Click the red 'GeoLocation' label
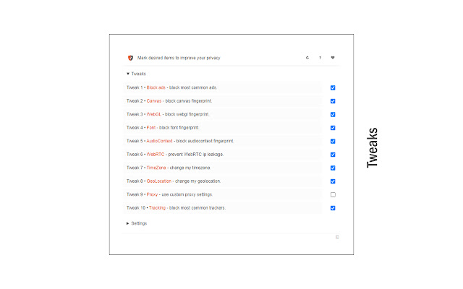This screenshot has width=463, height=289. [x=159, y=181]
